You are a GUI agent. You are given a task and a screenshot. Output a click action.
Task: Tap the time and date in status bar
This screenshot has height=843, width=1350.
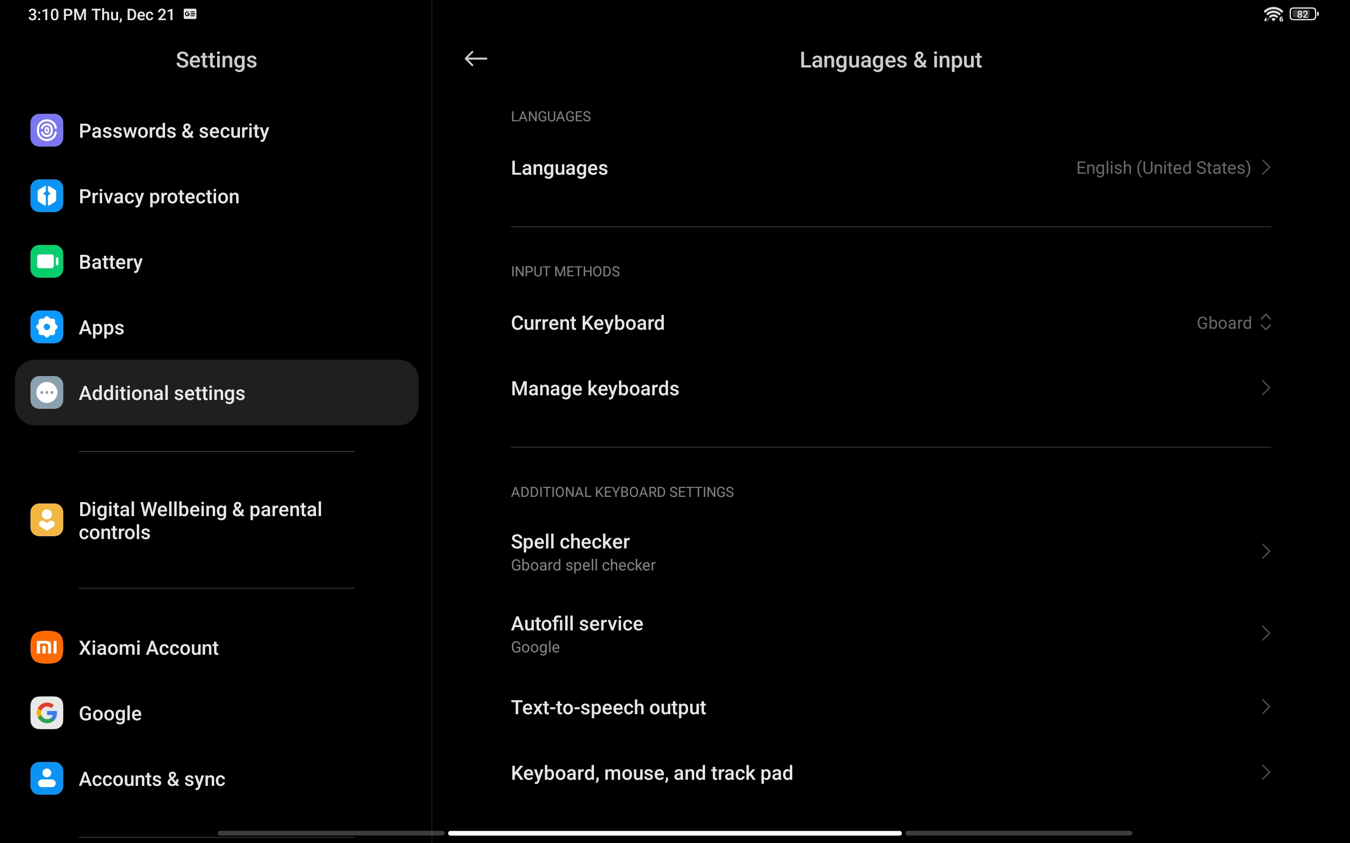point(101,15)
